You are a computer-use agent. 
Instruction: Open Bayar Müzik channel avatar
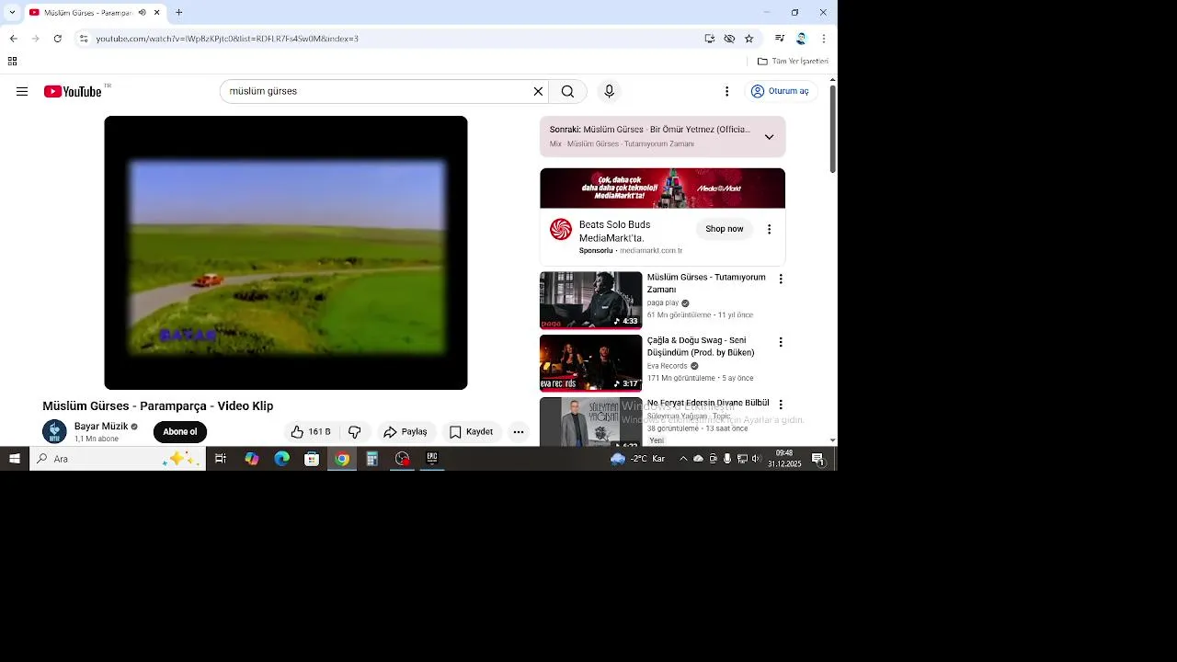[x=55, y=432]
